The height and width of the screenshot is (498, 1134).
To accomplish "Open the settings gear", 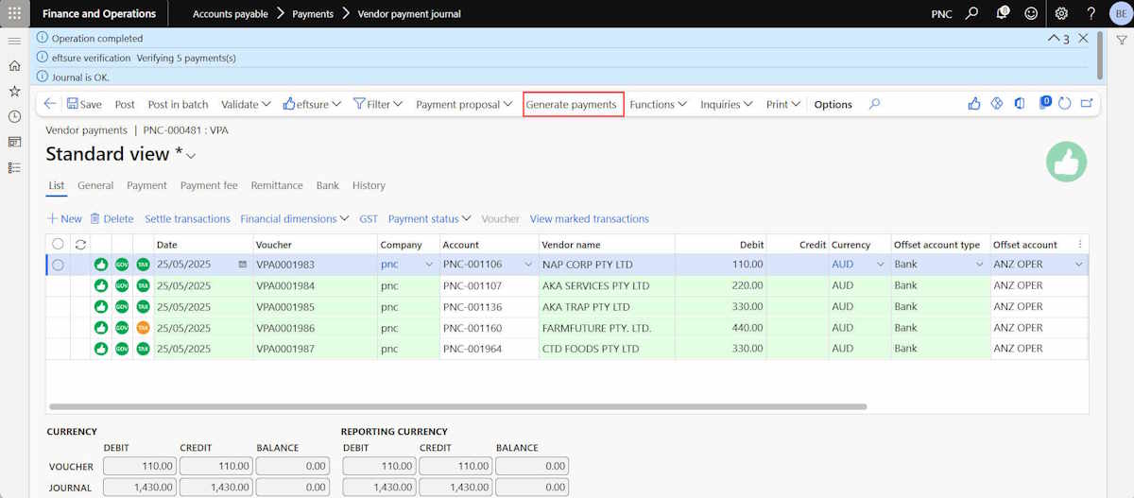I will pos(1061,14).
